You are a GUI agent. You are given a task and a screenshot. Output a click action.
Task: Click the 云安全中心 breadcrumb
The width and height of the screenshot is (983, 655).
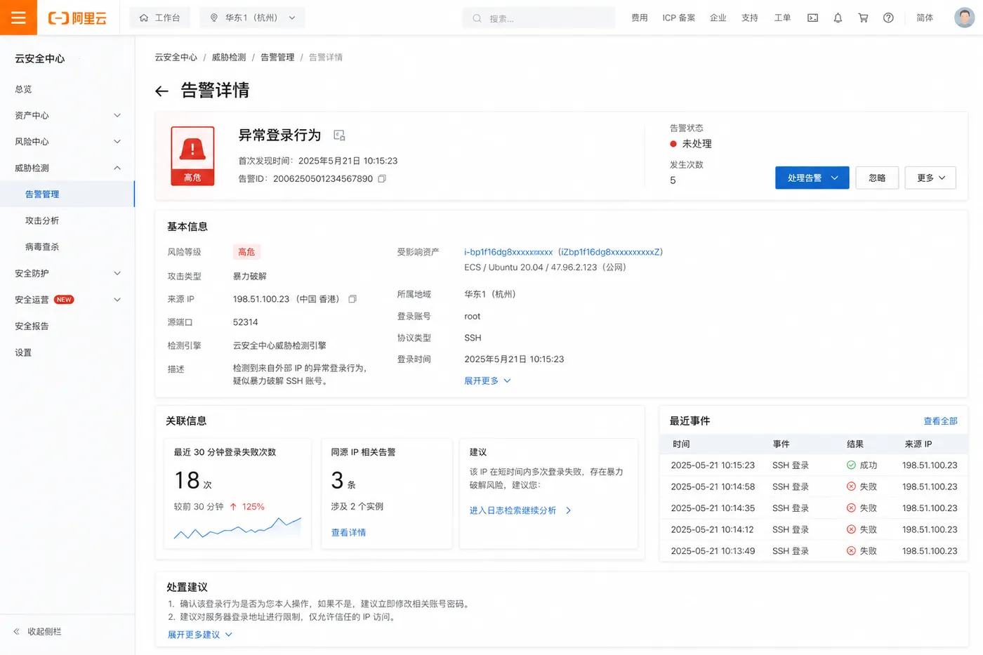pyautogui.click(x=176, y=58)
